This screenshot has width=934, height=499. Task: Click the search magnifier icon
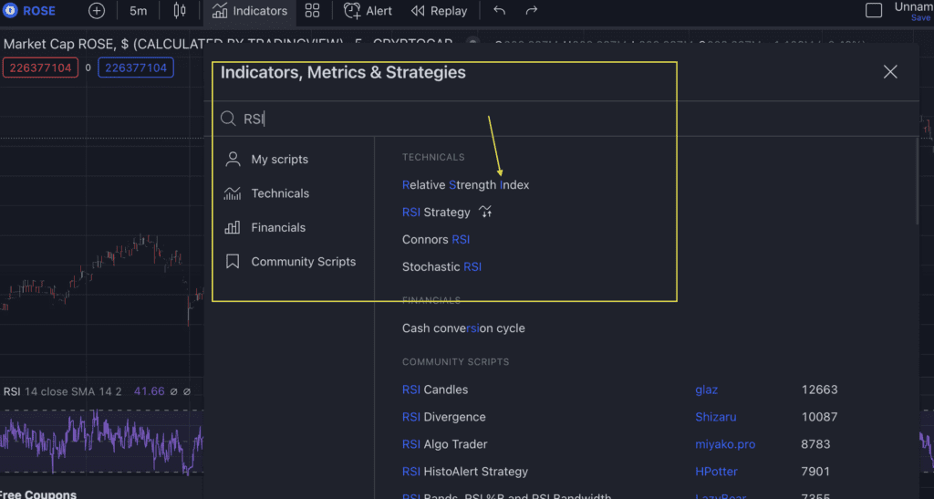click(227, 119)
